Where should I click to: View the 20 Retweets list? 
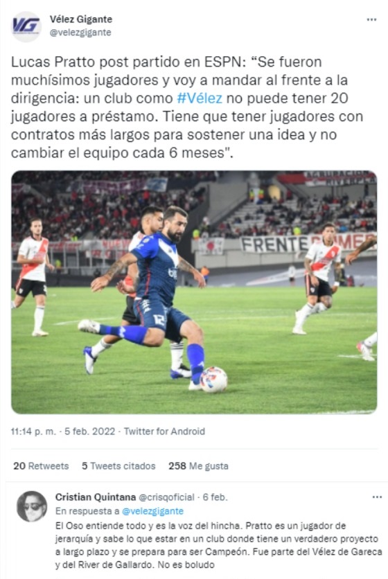click(41, 466)
